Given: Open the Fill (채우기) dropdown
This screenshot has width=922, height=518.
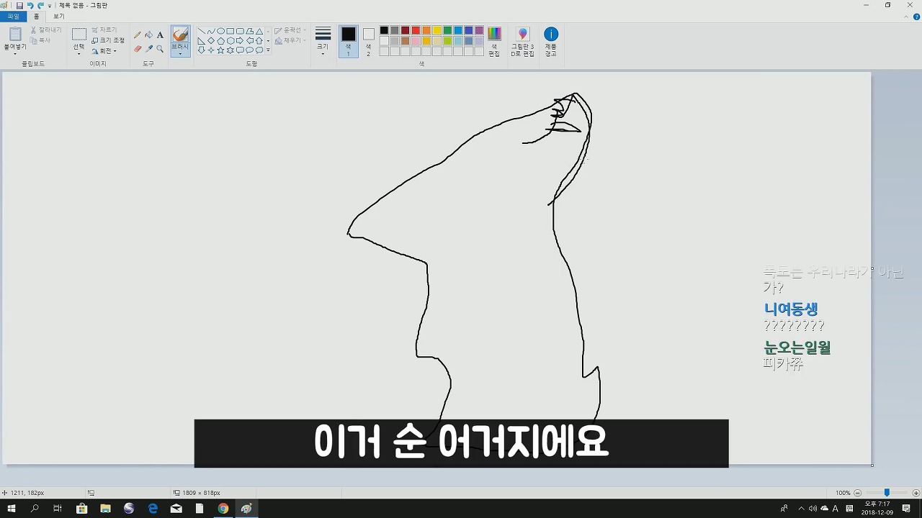Looking at the screenshot, I should (290, 41).
